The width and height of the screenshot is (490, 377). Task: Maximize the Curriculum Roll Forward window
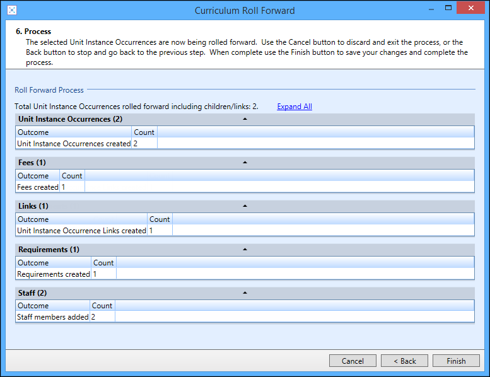[x=448, y=9]
